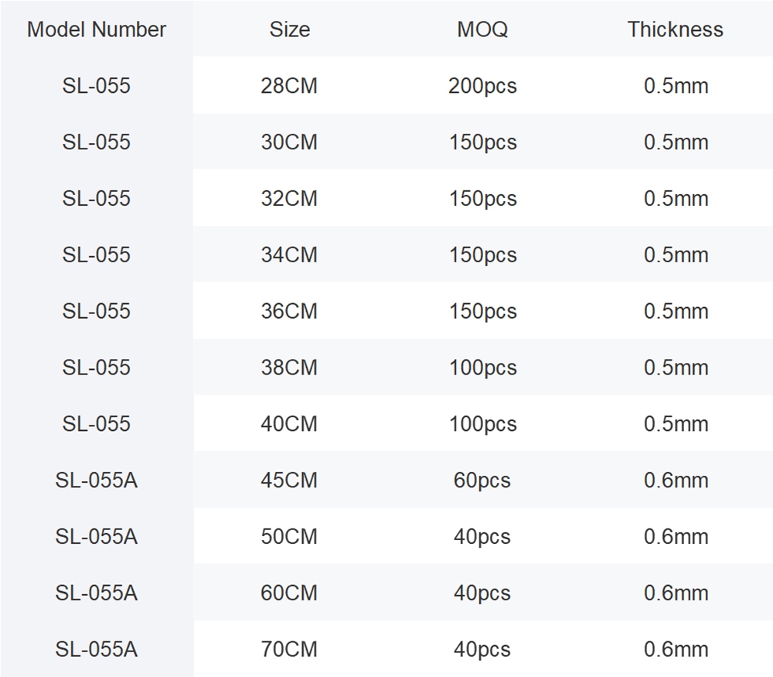Select the 60CM size cell
Viewport: 773px width, 677px height.
tap(289, 593)
